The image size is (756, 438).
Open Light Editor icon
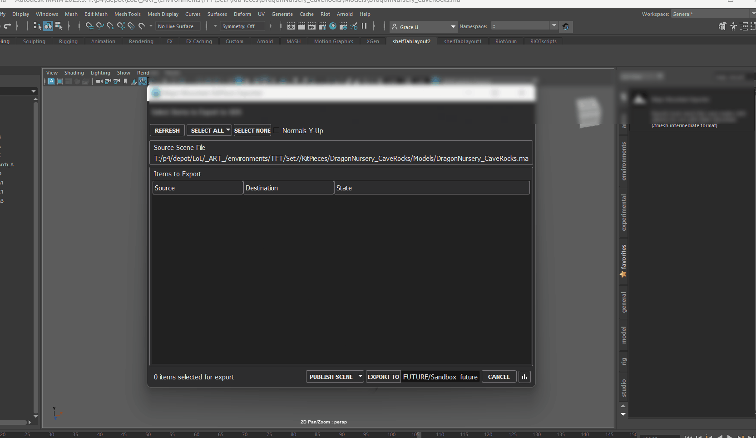click(354, 26)
